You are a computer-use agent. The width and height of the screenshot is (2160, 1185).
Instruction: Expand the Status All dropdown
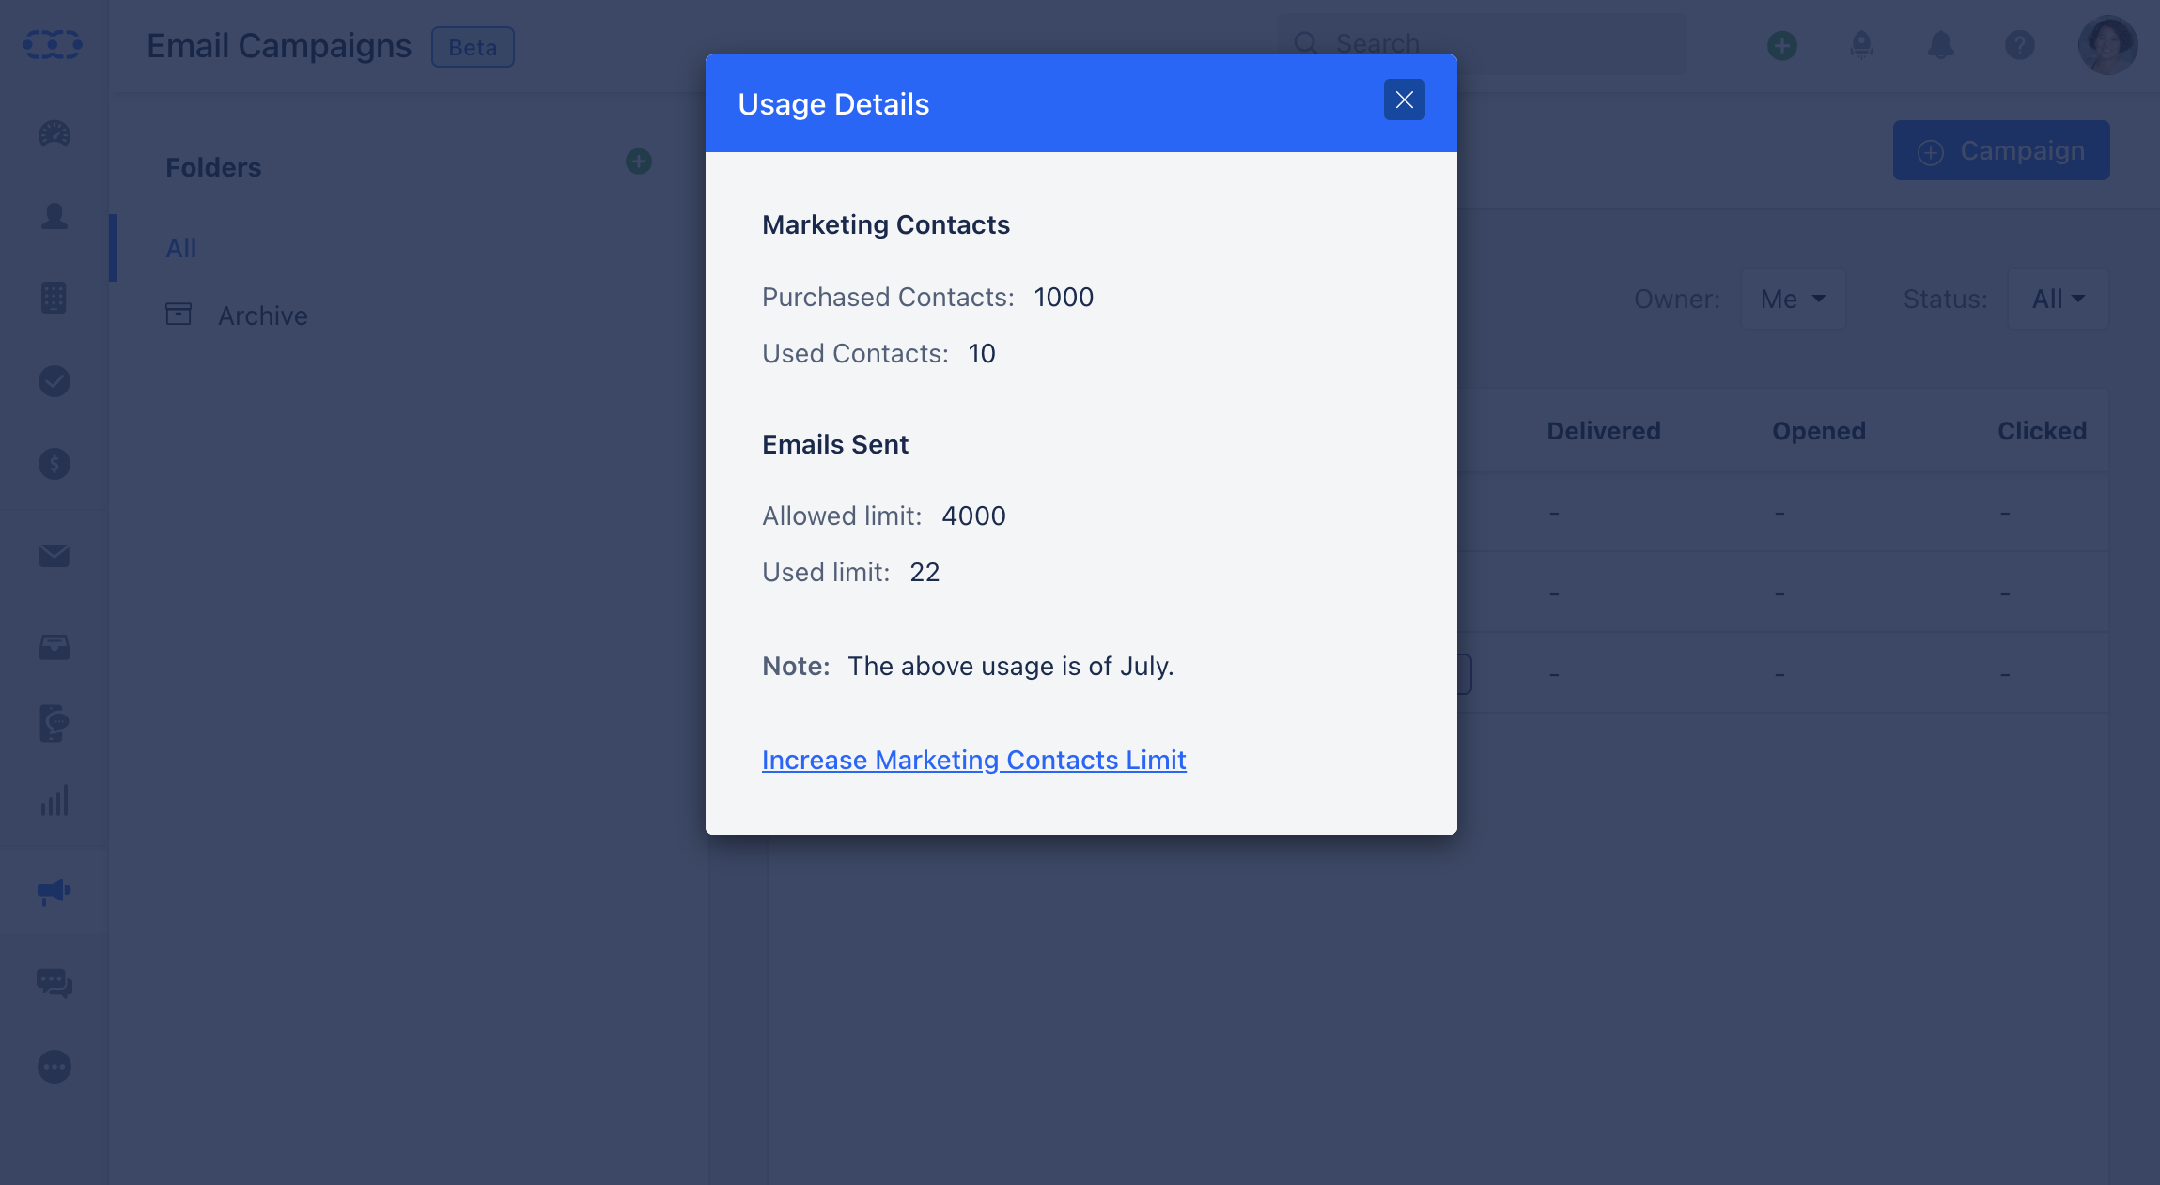pos(2058,299)
